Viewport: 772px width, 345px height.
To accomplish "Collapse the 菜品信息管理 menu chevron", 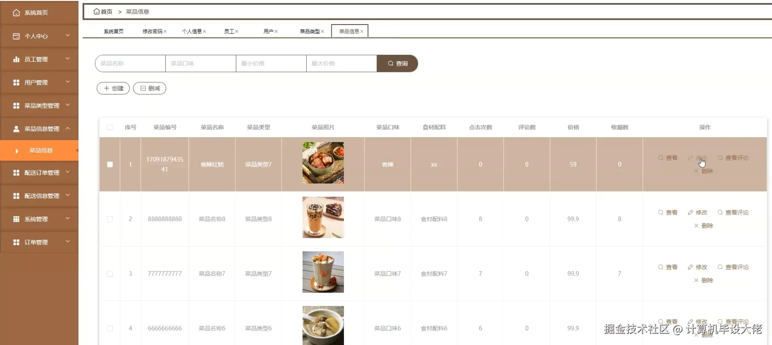I will point(68,128).
